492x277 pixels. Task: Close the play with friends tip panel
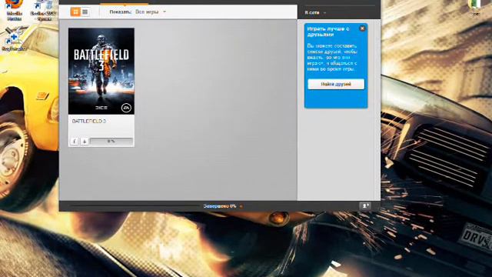[x=362, y=28]
